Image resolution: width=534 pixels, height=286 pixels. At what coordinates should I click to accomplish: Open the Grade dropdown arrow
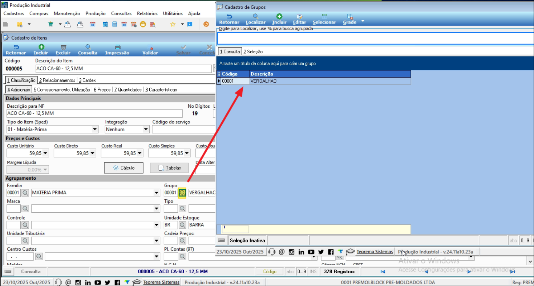tap(363, 22)
